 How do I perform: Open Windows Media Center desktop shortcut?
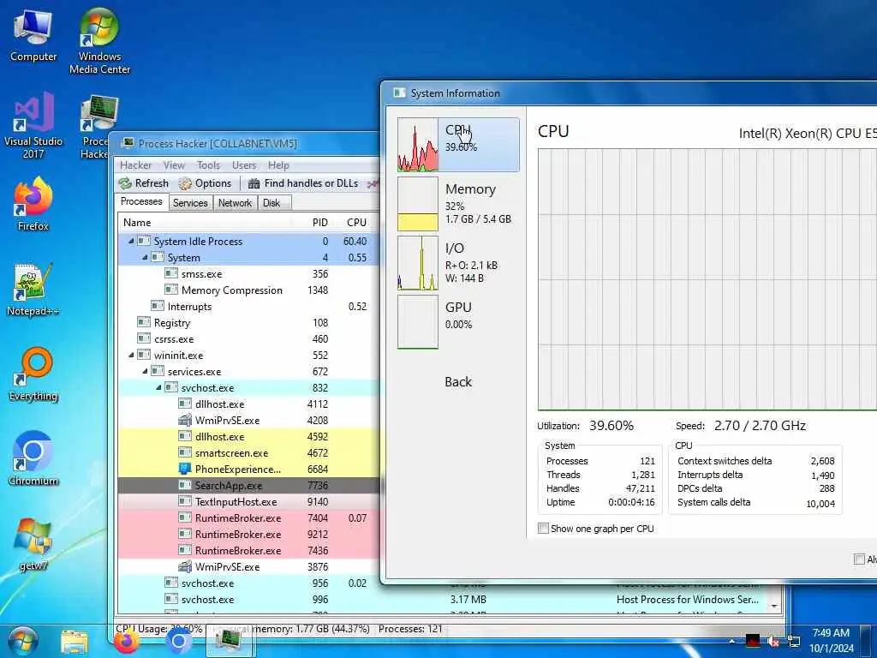point(99,40)
